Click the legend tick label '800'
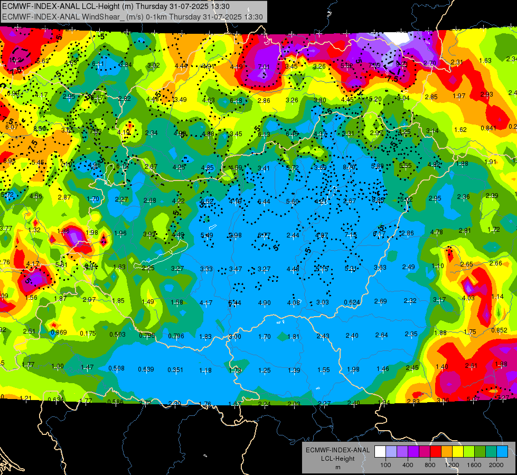The width and height of the screenshot is (517, 475). 430,465
